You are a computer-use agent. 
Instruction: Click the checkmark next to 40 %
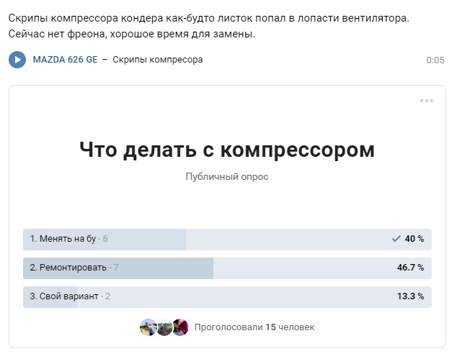[396, 239]
